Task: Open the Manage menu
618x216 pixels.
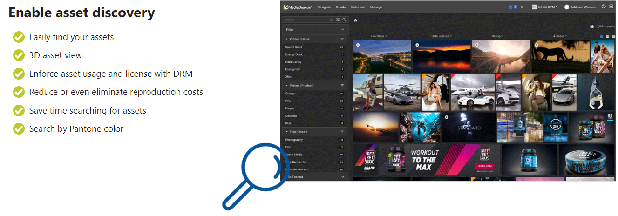Action: click(x=376, y=7)
